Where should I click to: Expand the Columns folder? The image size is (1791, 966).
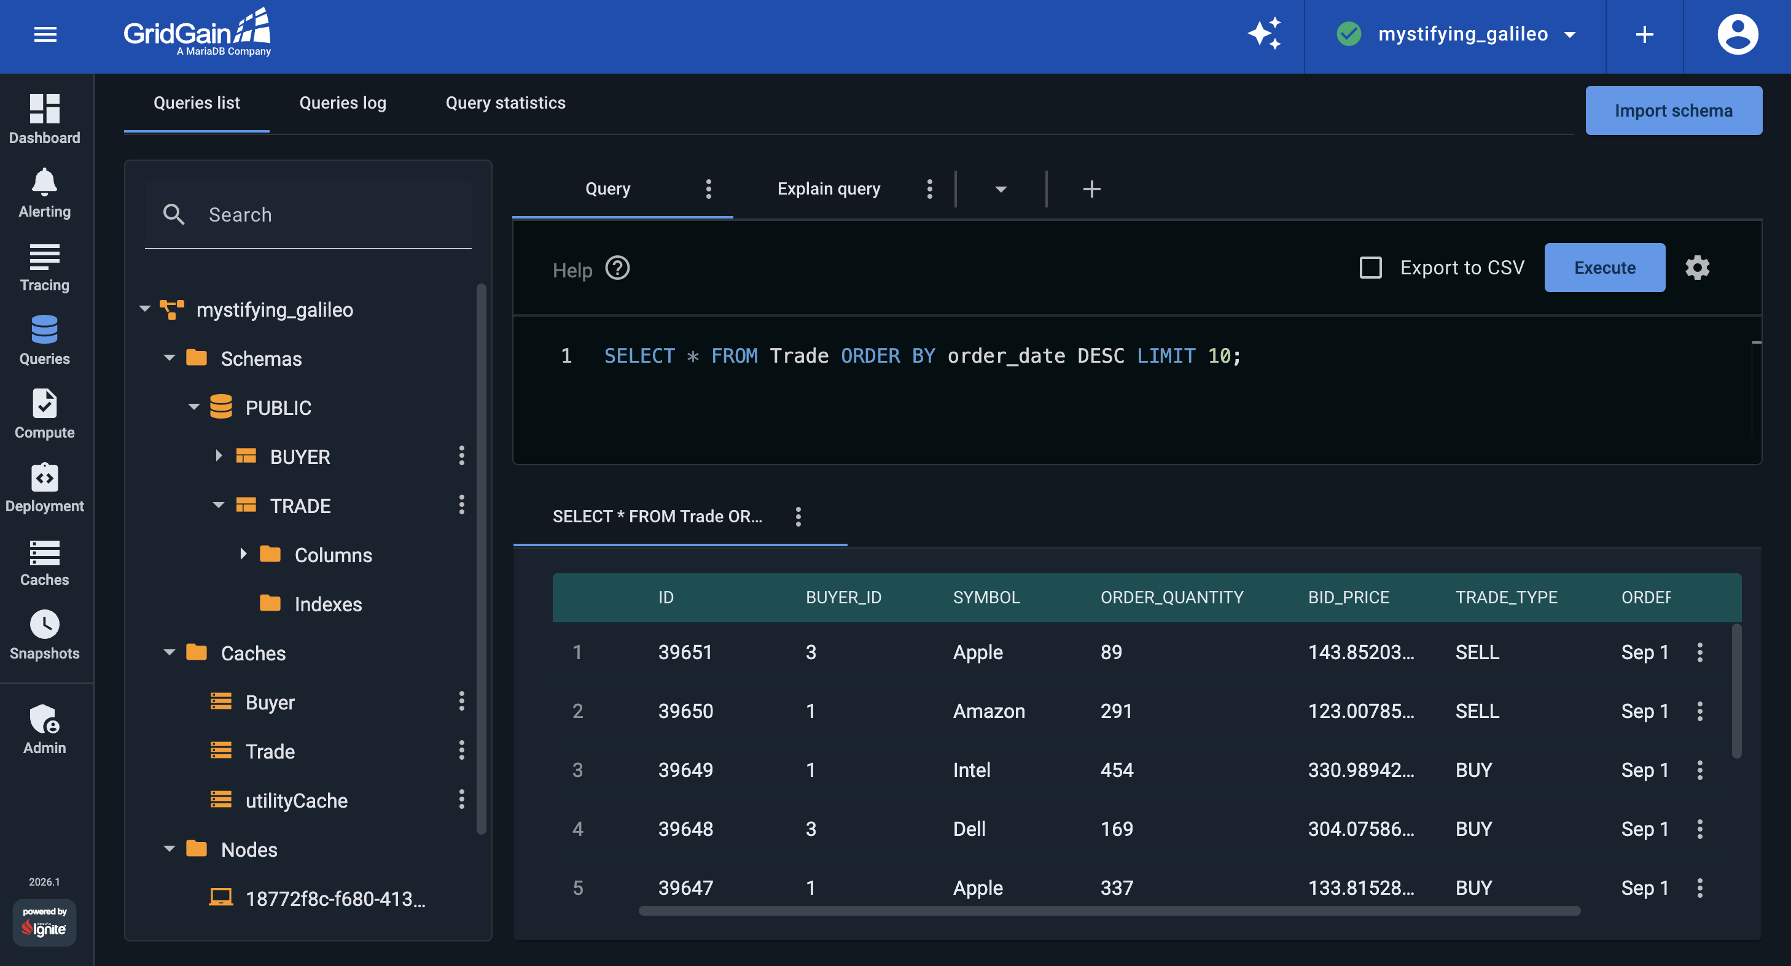click(x=243, y=554)
